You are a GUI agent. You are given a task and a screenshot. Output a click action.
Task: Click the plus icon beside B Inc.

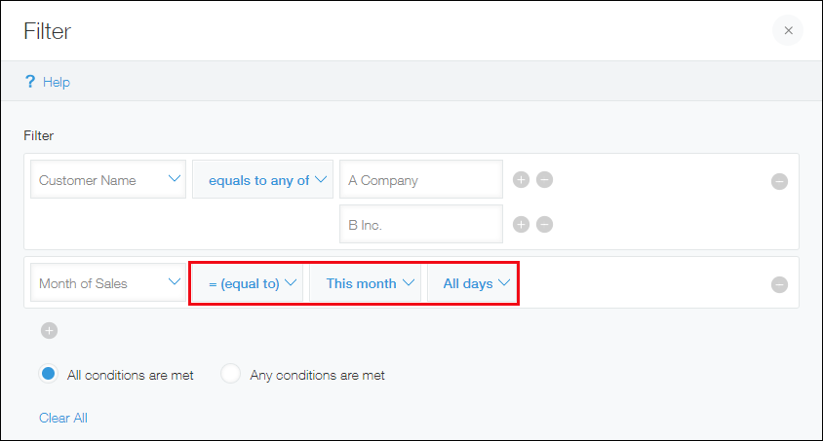[521, 225]
